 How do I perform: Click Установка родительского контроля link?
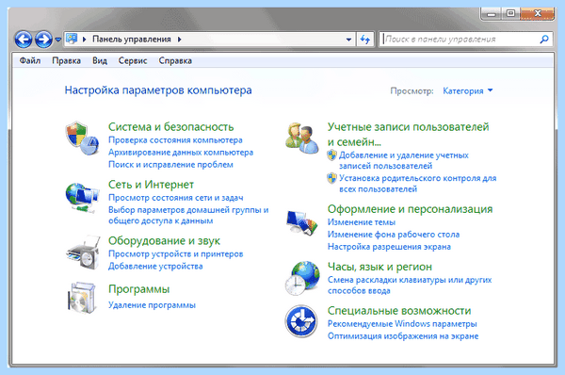417,184
